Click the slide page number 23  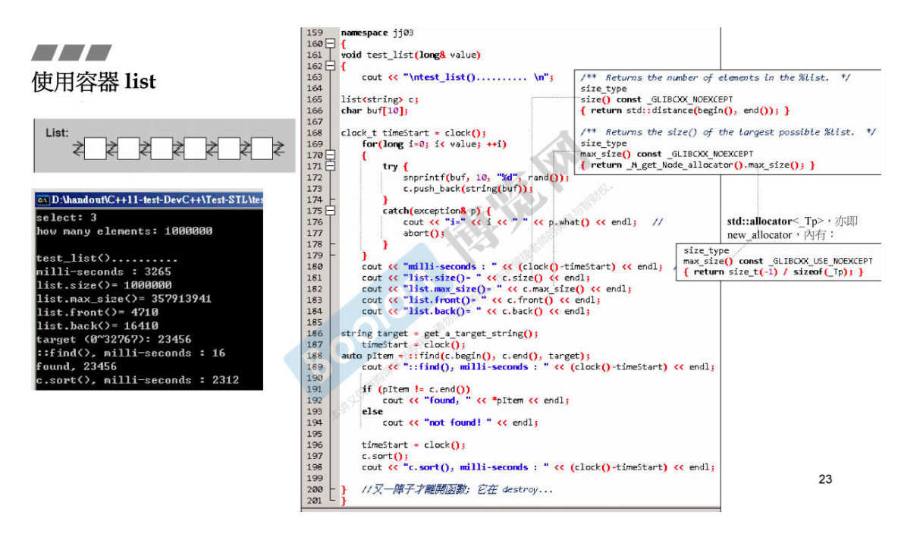pos(825,479)
